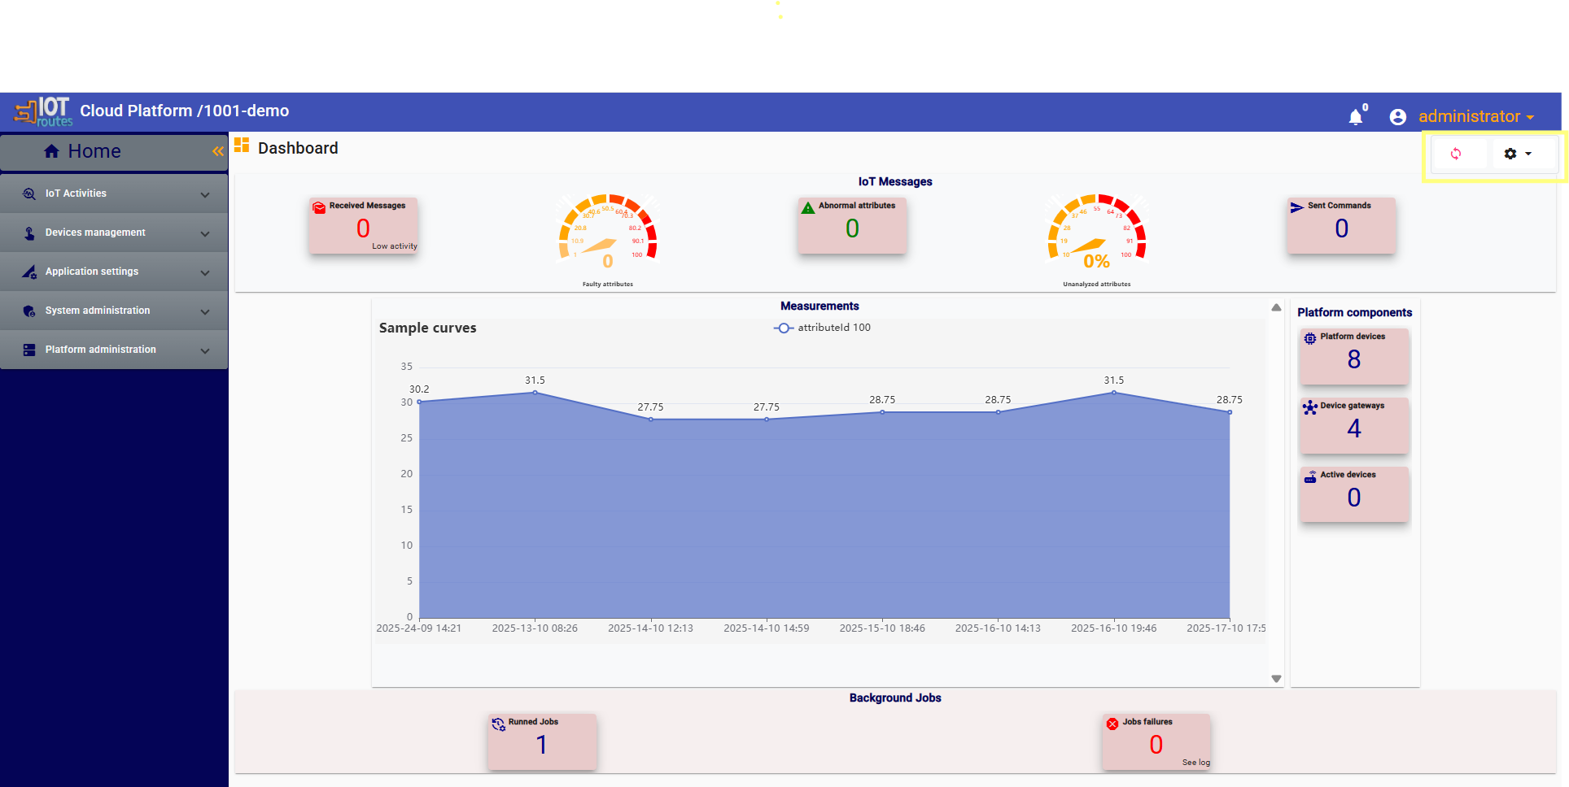Click the refresh dashboard icon
1569x787 pixels.
click(1456, 154)
